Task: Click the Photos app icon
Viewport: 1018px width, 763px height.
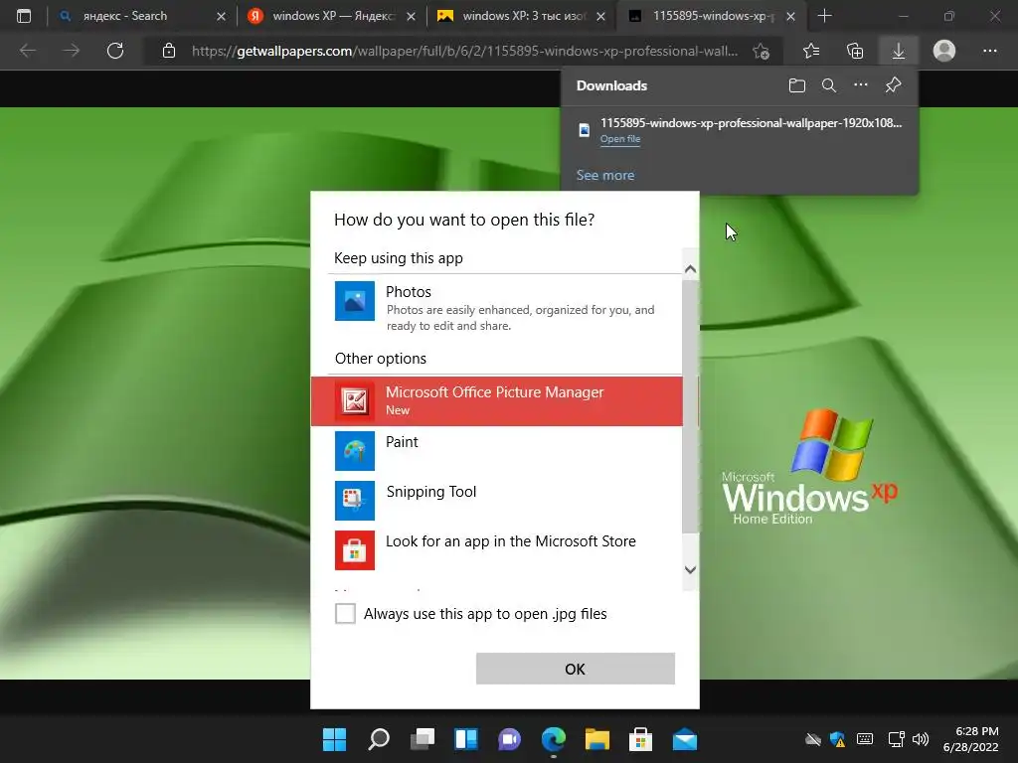Action: (x=355, y=301)
